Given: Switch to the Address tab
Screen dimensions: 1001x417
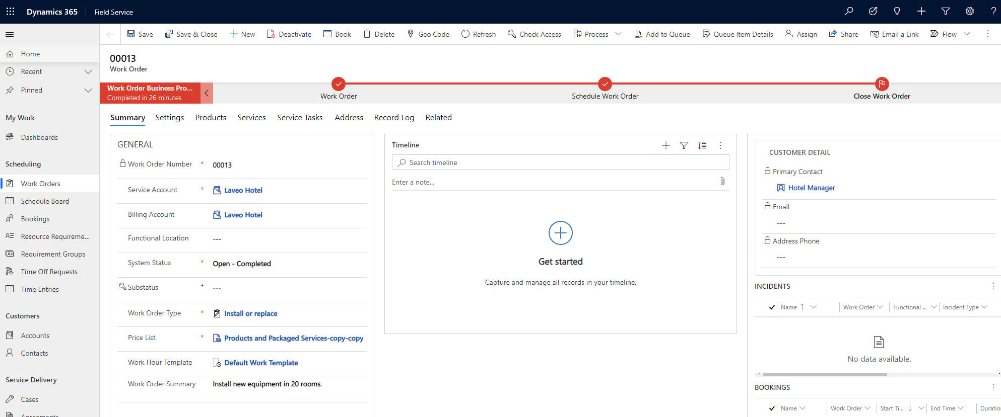Looking at the screenshot, I should coord(349,117).
